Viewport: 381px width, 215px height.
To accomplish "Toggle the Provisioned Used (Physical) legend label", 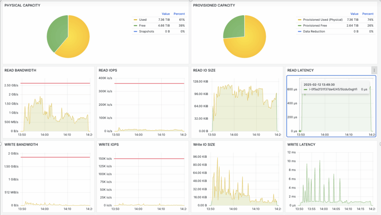I will pyautogui.click(x=323, y=20).
